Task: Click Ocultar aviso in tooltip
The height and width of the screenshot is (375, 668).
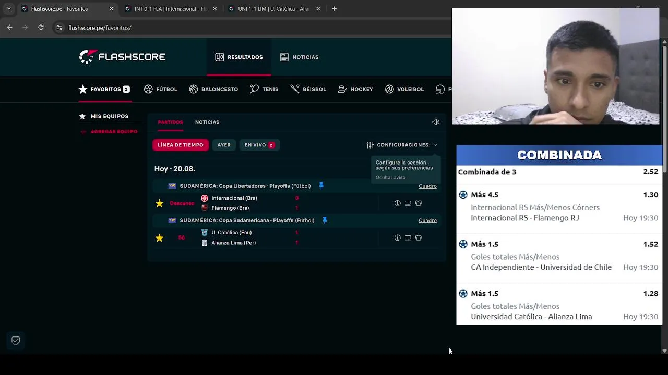Action: pos(390,177)
